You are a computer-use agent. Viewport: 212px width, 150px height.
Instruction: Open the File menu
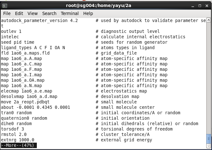click(x=7, y=13)
